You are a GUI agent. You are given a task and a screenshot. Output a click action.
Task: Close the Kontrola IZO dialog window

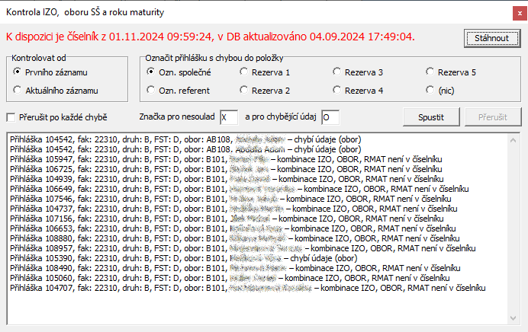tap(510, 12)
